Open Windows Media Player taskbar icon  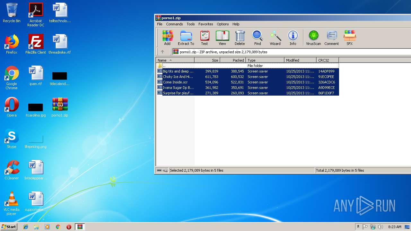(x=47, y=227)
